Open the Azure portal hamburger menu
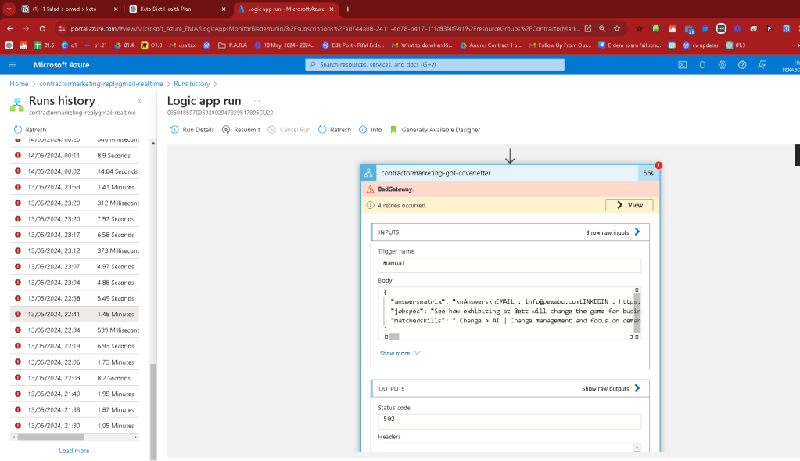 coord(13,65)
